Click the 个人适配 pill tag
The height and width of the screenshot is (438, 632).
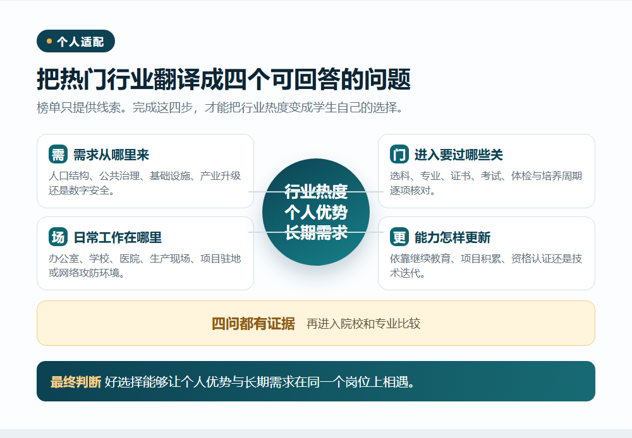tap(76, 41)
